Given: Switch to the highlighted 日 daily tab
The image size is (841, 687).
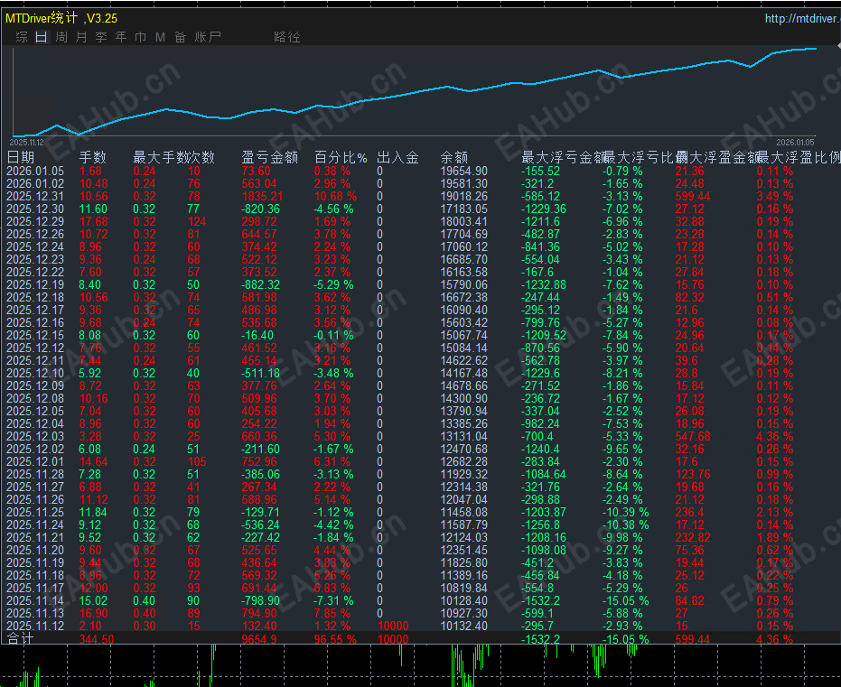Looking at the screenshot, I should (41, 37).
